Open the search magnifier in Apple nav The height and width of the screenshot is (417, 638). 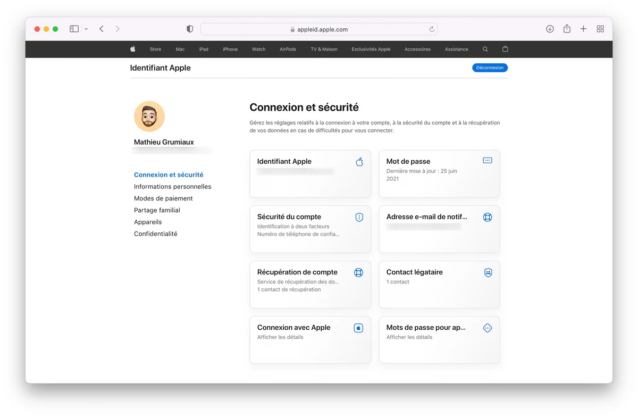[x=485, y=49]
